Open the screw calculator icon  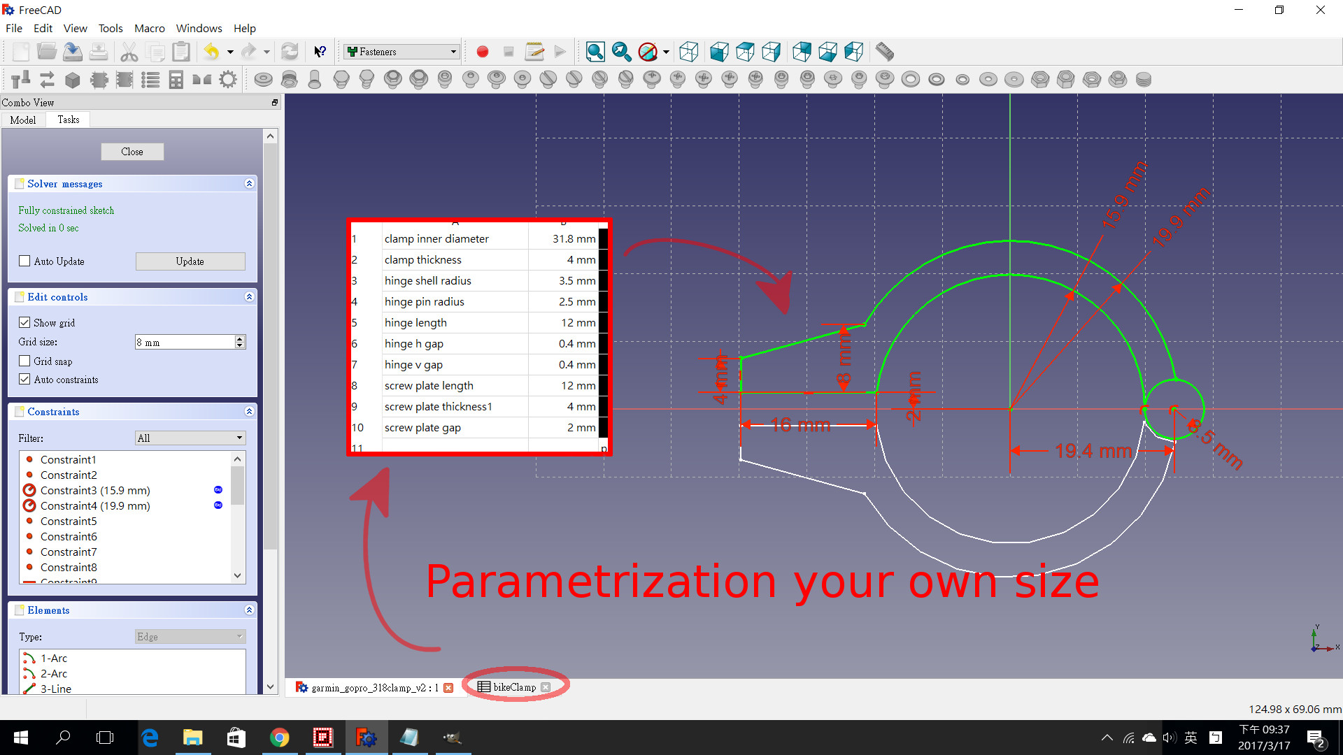pos(176,80)
